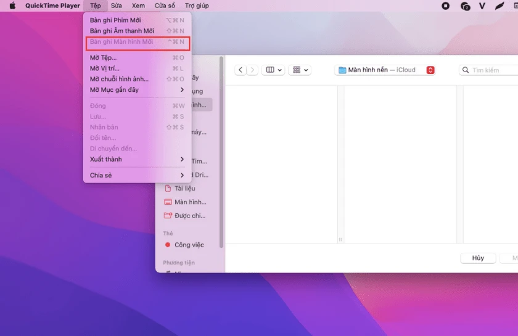
Task: Open the Trợ giúp menu
Action: 197,6
